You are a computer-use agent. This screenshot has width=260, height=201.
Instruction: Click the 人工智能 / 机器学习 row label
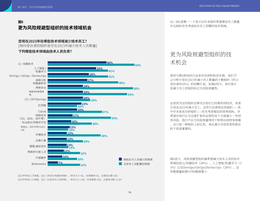tap(40, 70)
